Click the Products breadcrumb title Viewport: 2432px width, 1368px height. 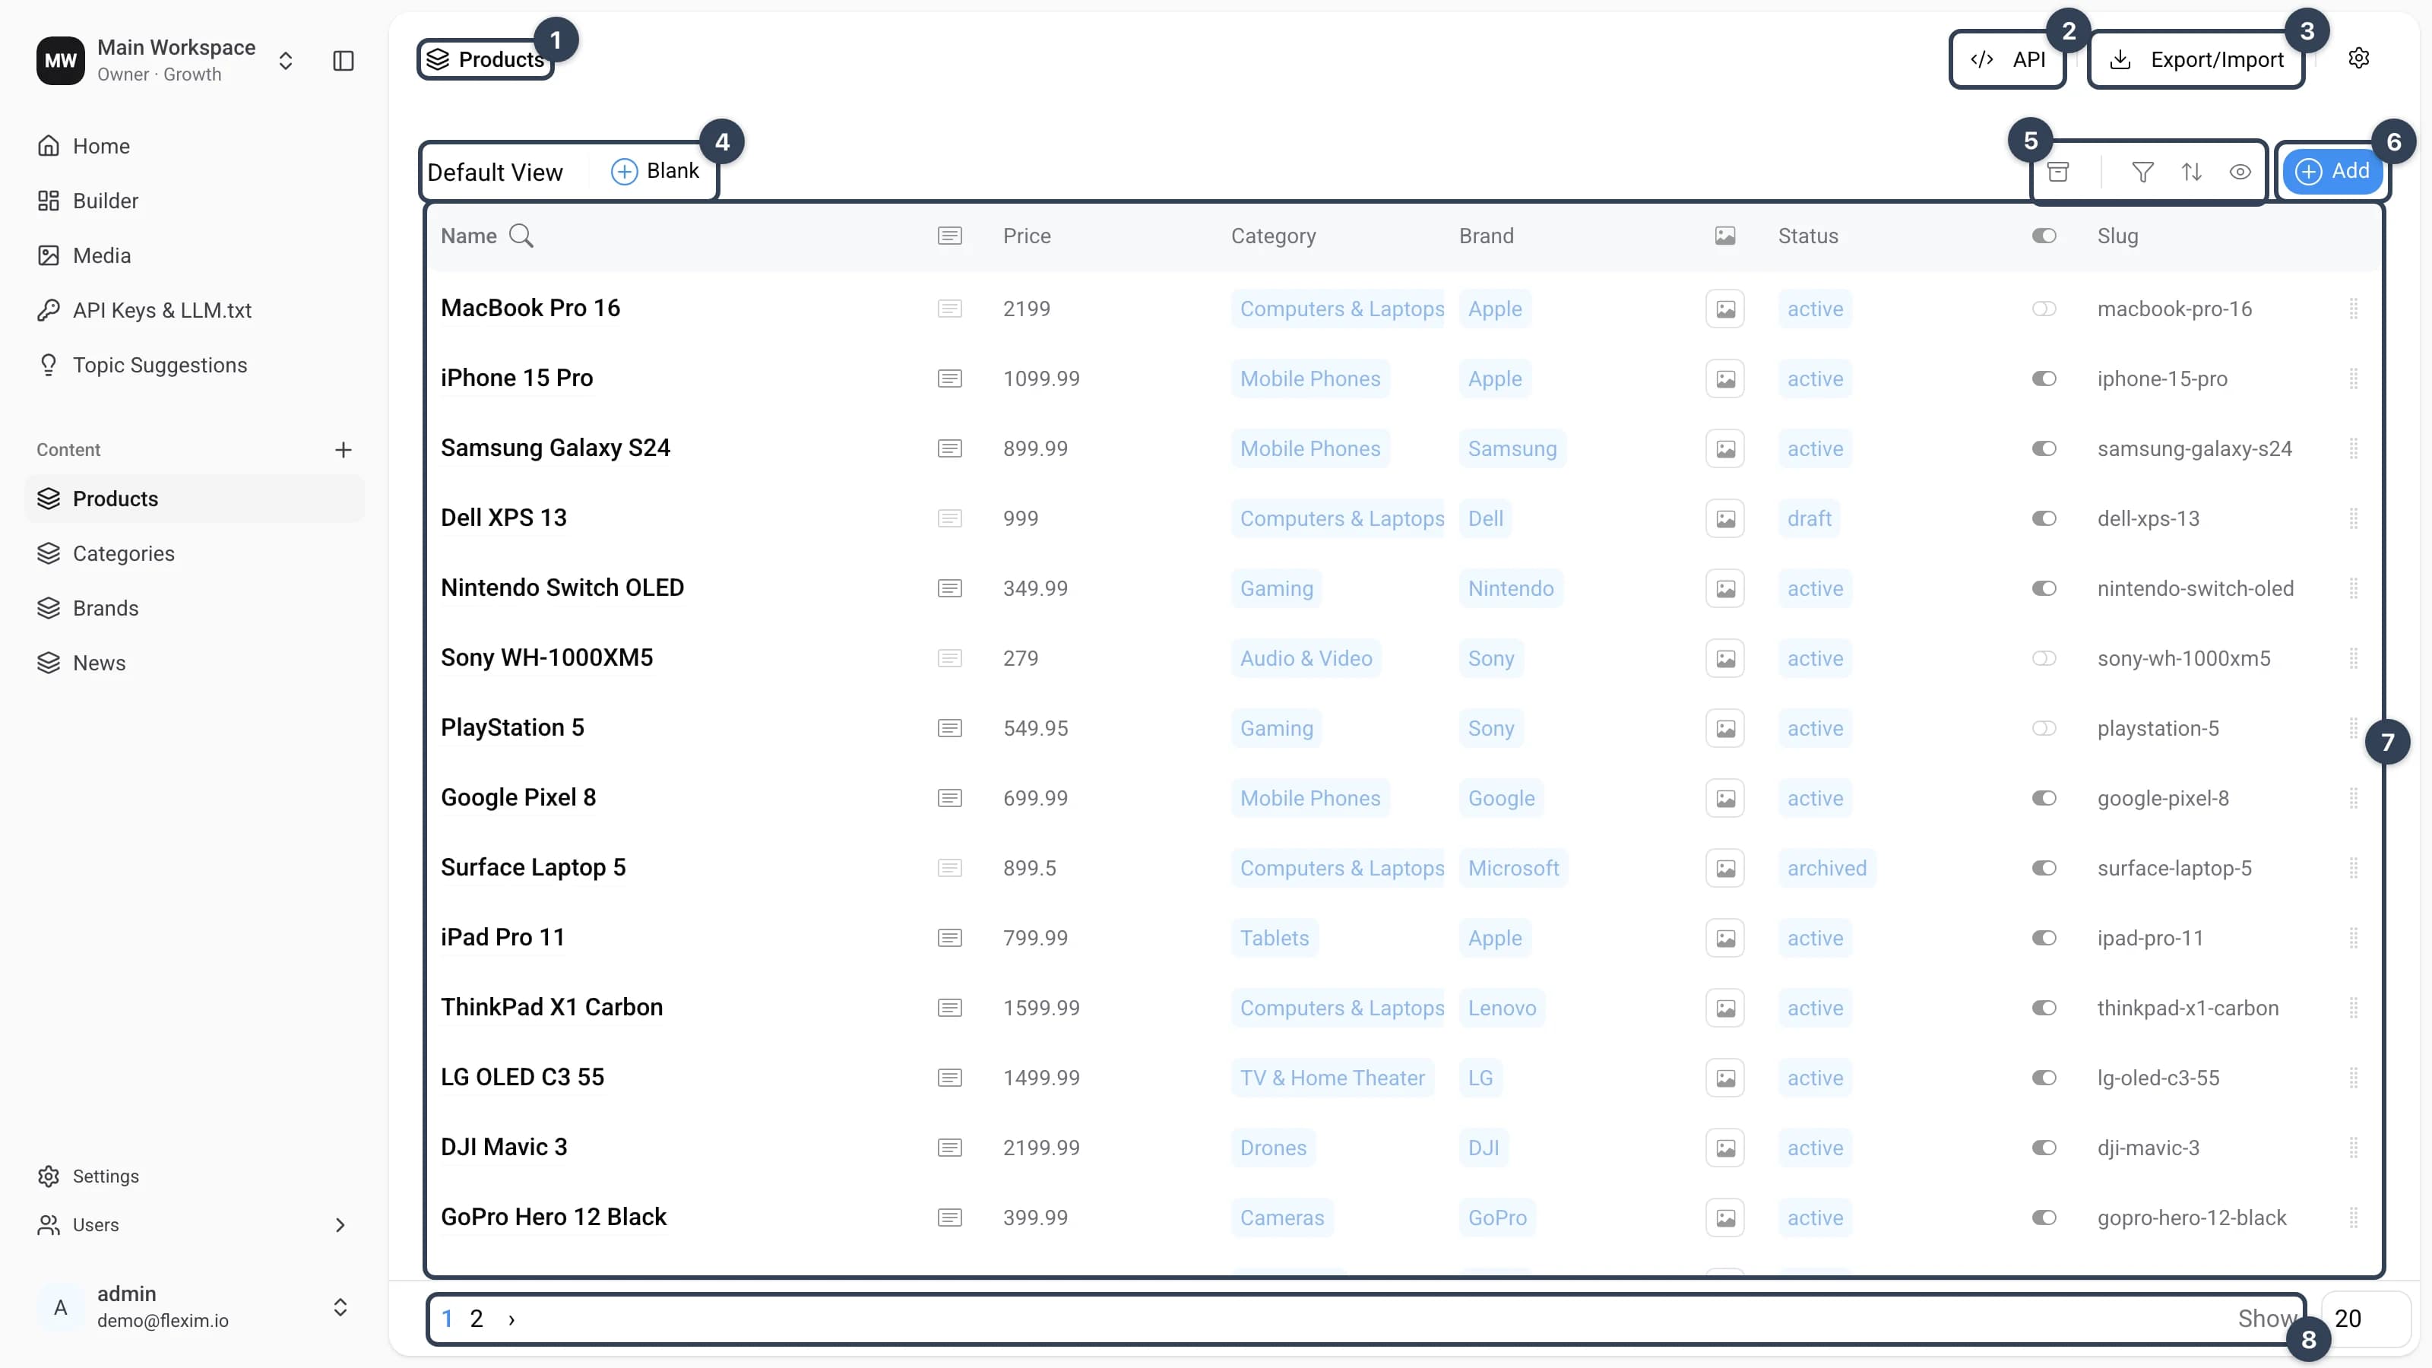coord(486,61)
